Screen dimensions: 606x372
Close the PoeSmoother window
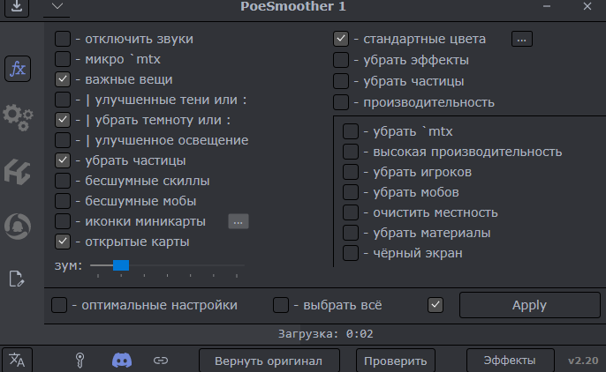pyautogui.click(x=587, y=6)
